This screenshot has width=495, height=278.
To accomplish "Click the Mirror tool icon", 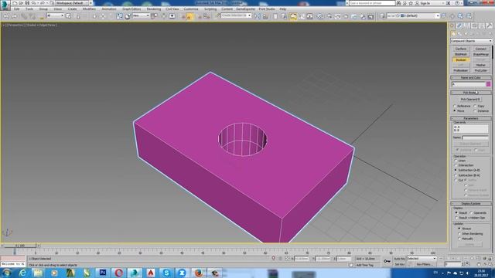I will tap(258, 15).
